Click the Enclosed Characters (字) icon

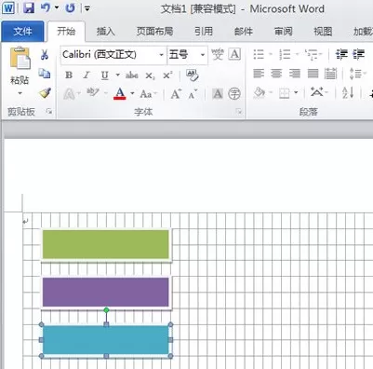click(234, 93)
